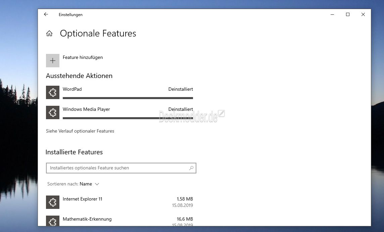Minimize the Einstellungen window
Image resolution: width=384 pixels, height=232 pixels.
tap(332, 14)
